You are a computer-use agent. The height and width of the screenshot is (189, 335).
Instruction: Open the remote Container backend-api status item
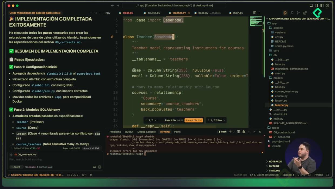36,175
